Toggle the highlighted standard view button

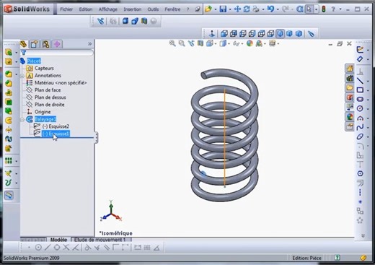click(x=280, y=33)
